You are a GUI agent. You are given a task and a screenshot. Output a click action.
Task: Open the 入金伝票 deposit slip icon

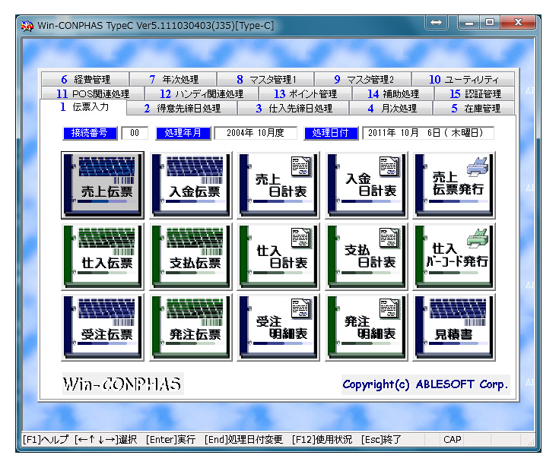point(190,185)
